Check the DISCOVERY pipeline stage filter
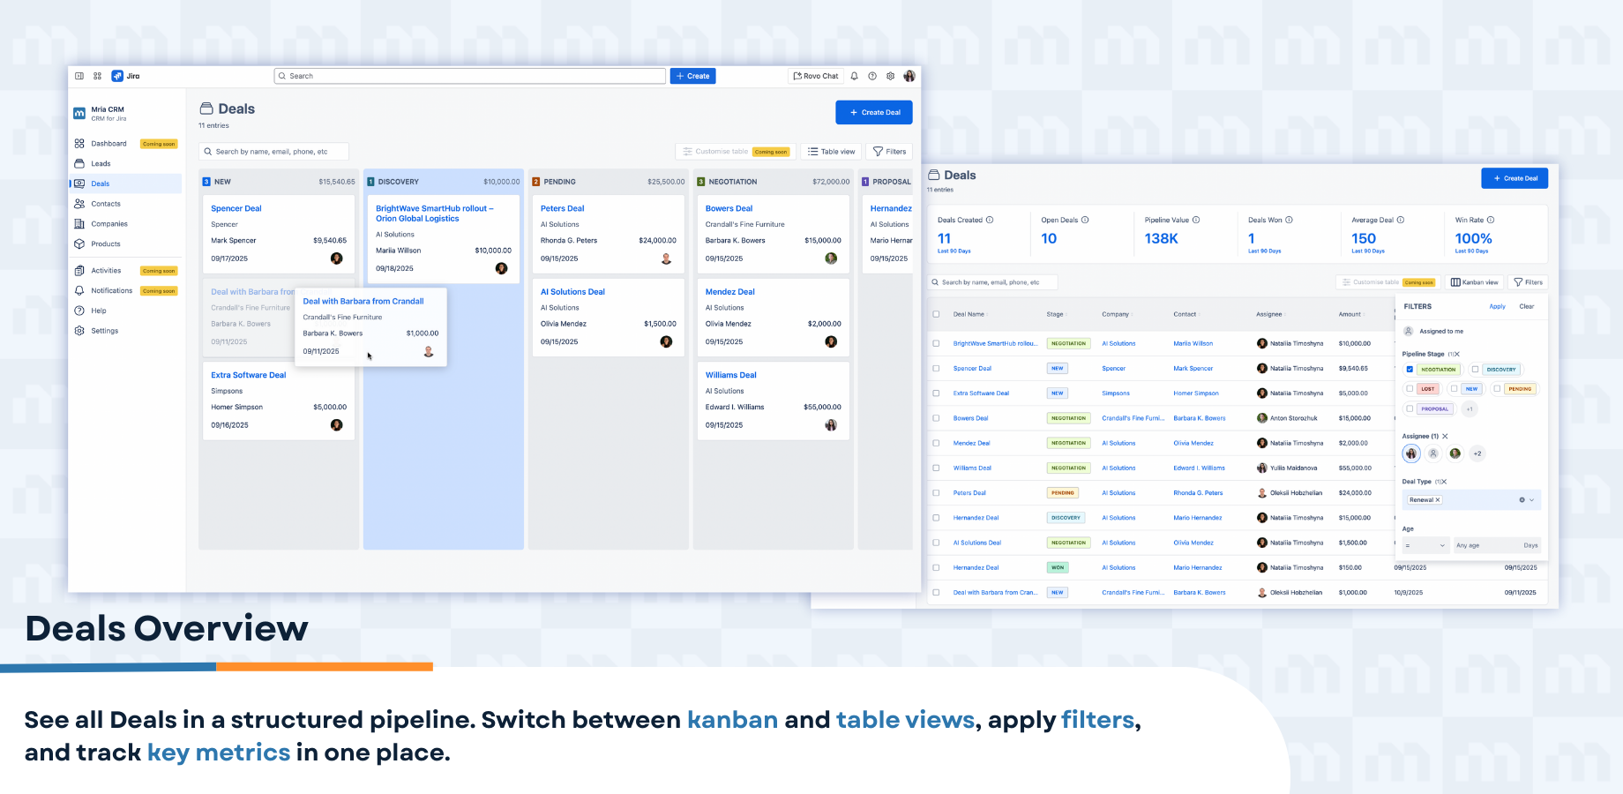The width and height of the screenshot is (1623, 794). click(x=1475, y=370)
